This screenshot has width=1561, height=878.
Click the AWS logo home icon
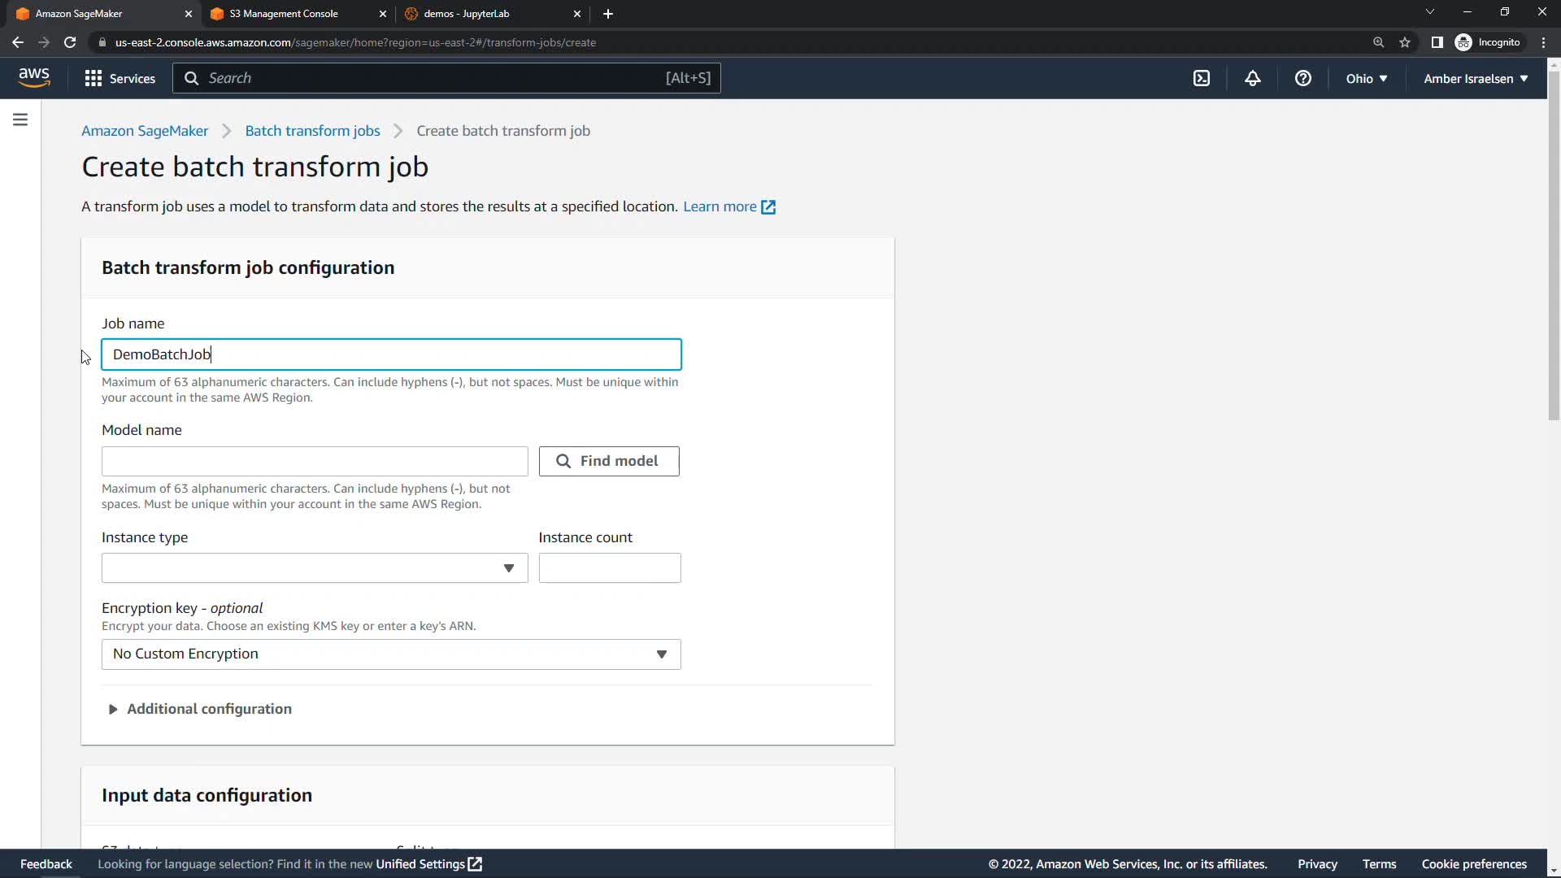34,77
